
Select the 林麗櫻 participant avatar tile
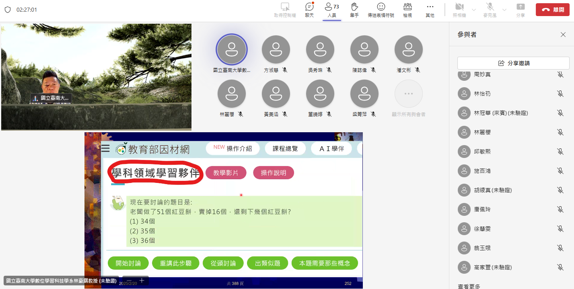point(232,94)
